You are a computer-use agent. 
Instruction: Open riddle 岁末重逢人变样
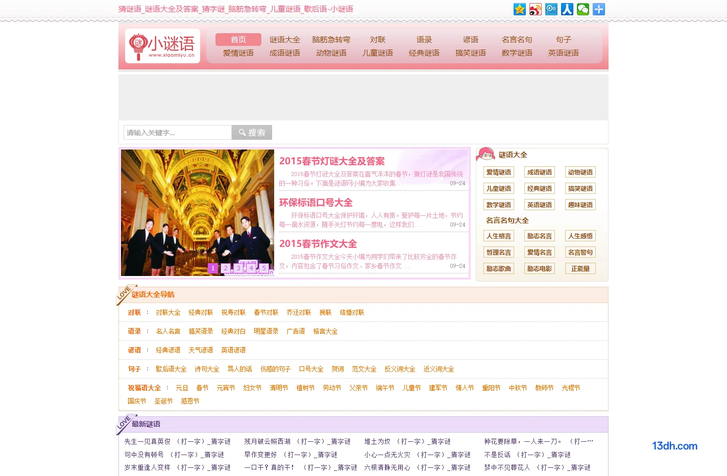pos(178,468)
